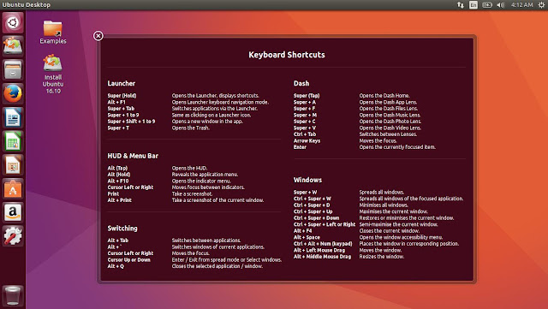Viewport: 548px width, 309px height.
Task: Open the battery indicator menu
Action: coord(487,5)
